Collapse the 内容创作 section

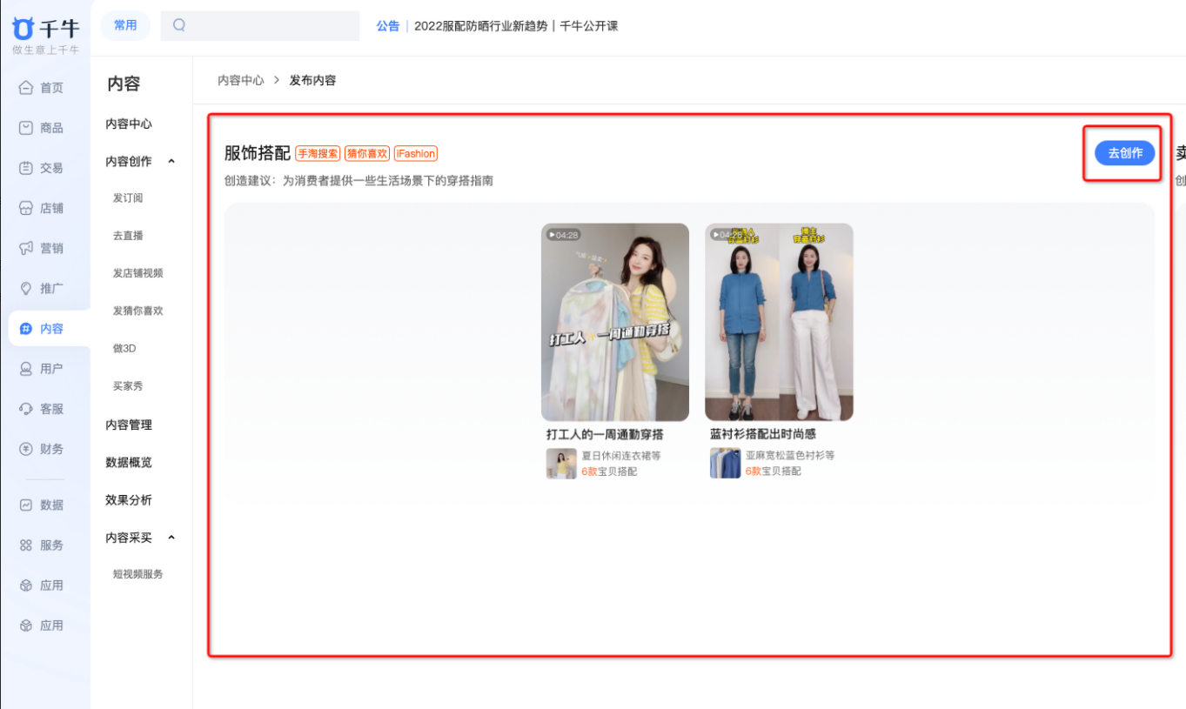[x=171, y=161]
